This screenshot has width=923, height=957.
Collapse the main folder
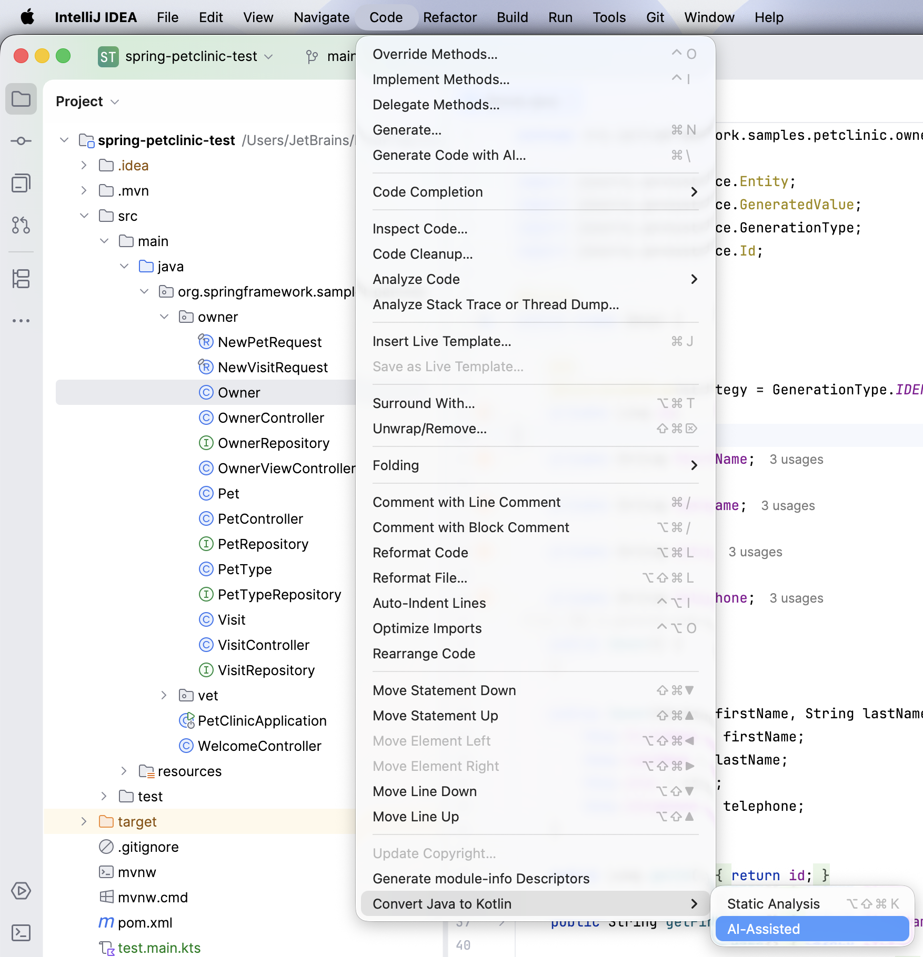pos(104,241)
